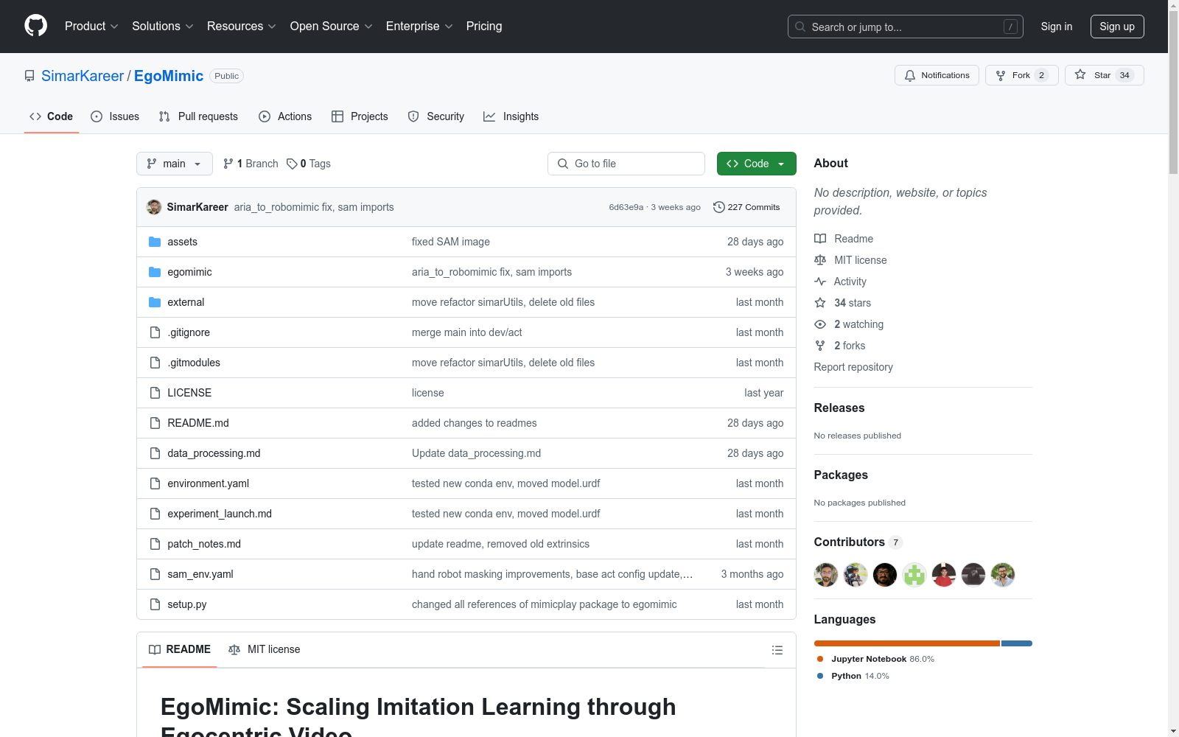The height and width of the screenshot is (737, 1179).
Task: Expand the Open Source menu
Action: [x=332, y=27]
